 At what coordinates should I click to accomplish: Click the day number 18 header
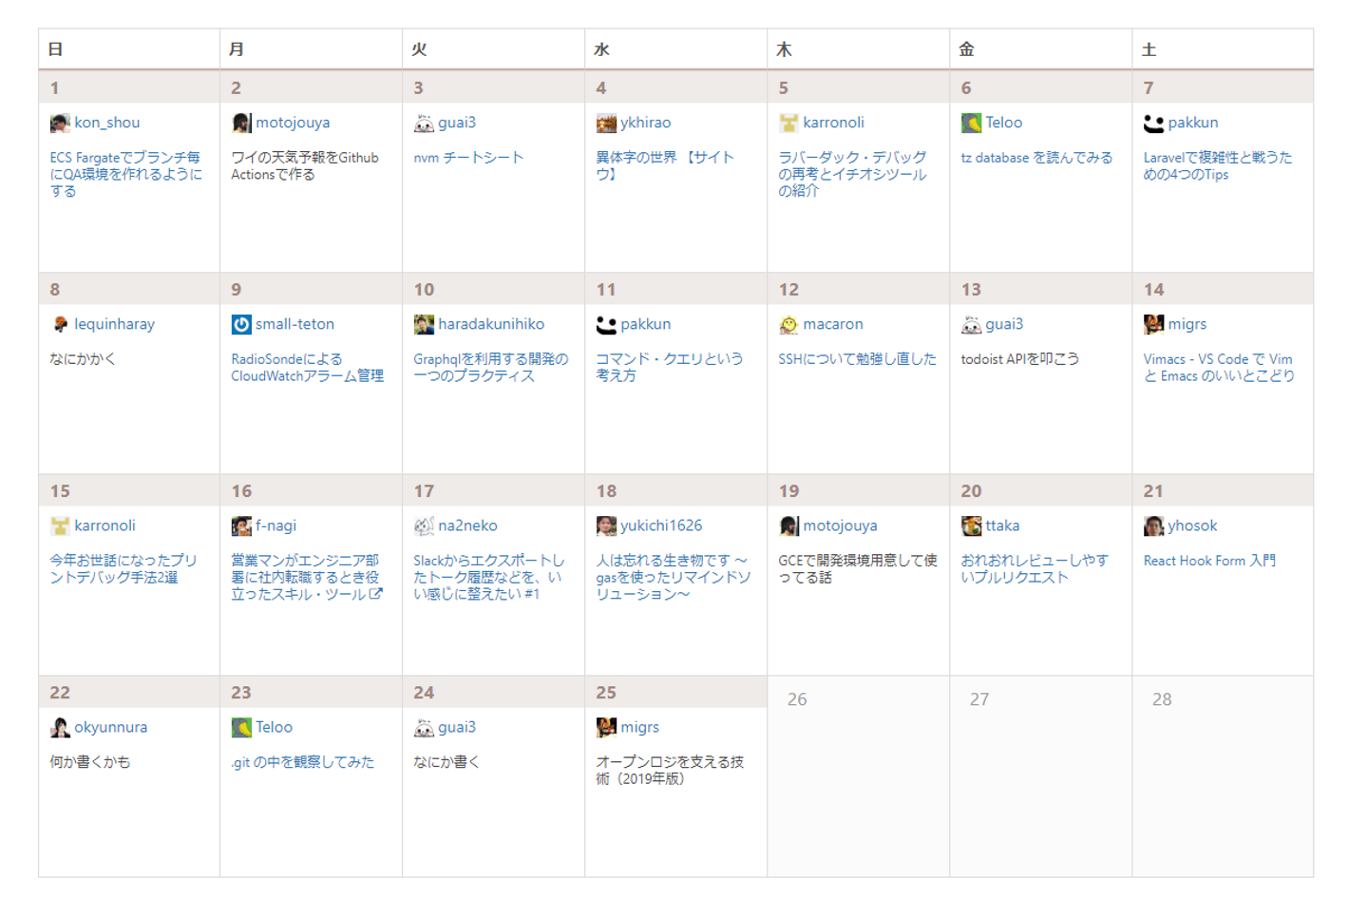tap(606, 491)
